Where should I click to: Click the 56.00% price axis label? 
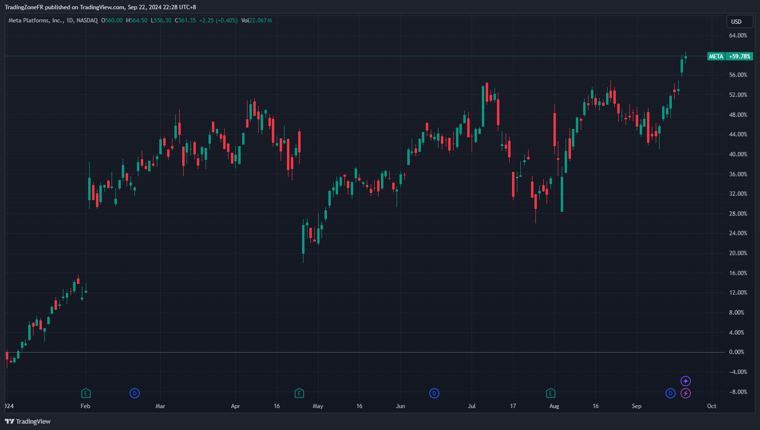coord(738,75)
